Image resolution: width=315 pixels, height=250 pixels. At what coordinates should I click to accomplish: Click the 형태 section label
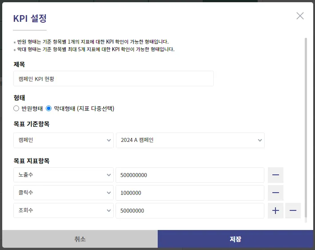[19, 98]
